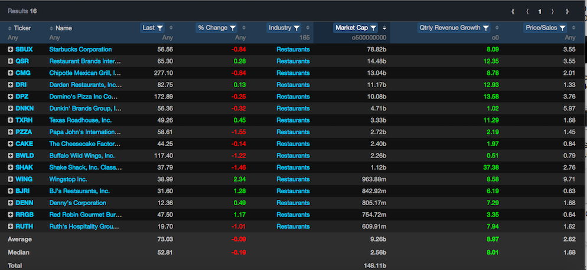This screenshot has width=587, height=270.
Task: Expand the DPZ row plus icon
Action: [x=11, y=97]
